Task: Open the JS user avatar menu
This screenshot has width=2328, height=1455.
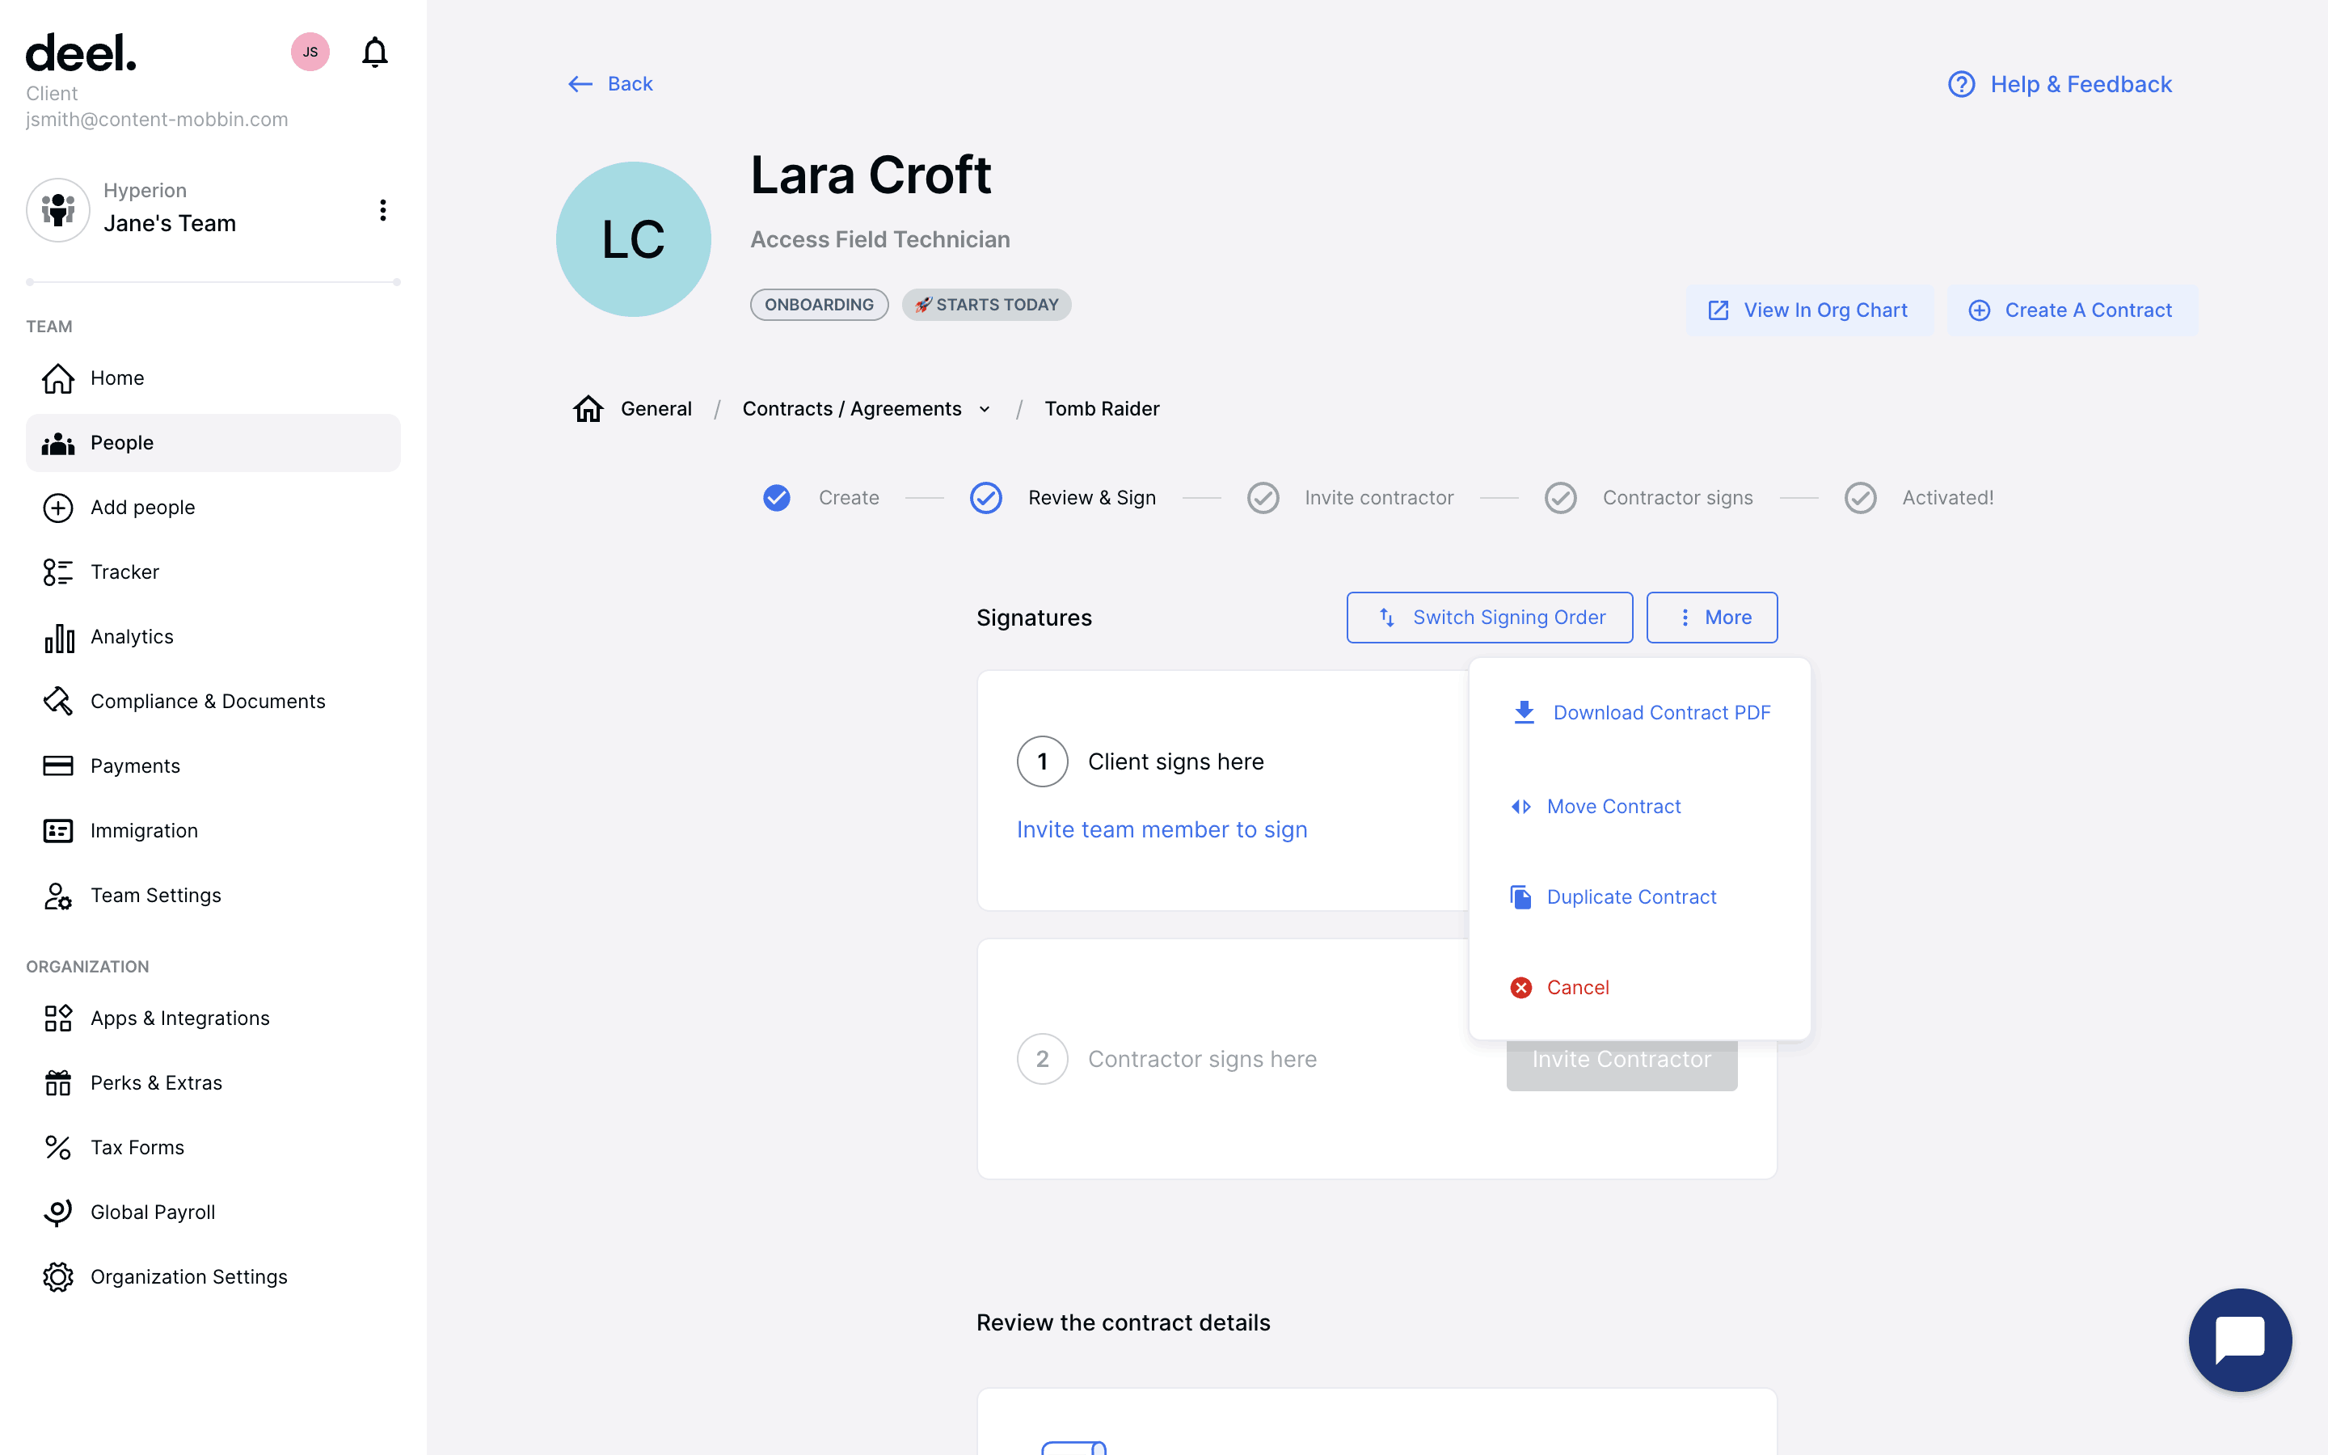Action: (310, 52)
